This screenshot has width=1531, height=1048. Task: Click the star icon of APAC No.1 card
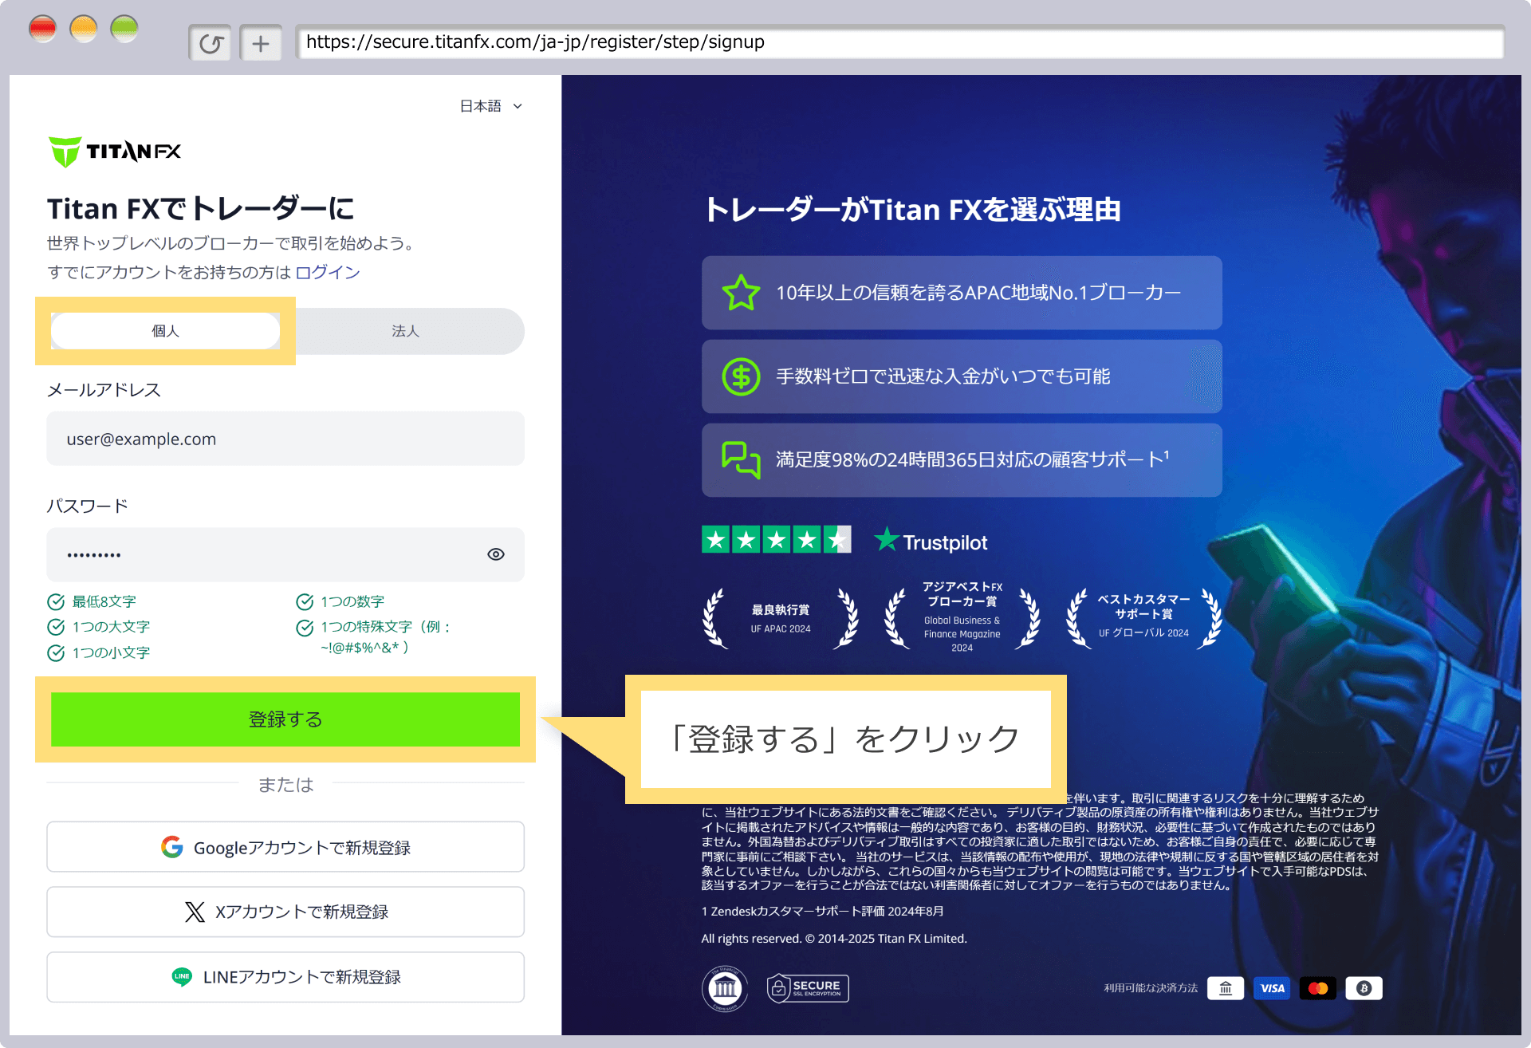pyautogui.click(x=741, y=293)
